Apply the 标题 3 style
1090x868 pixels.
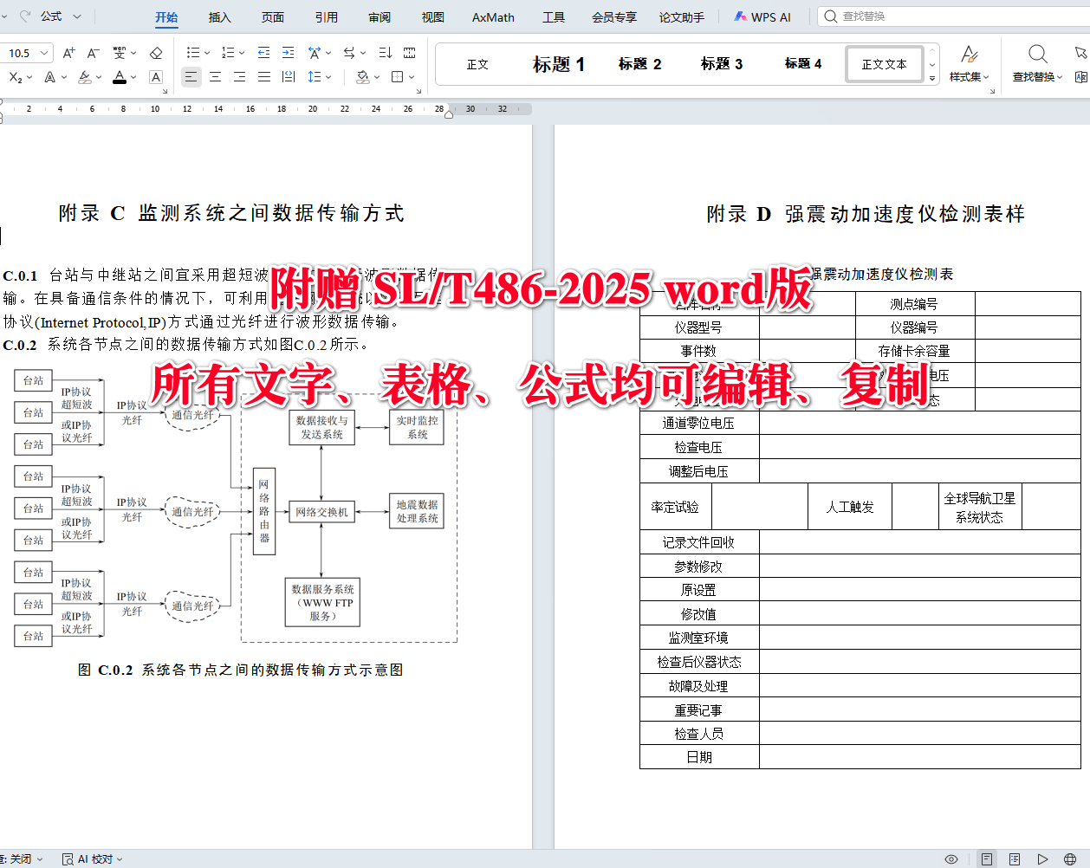coord(722,64)
